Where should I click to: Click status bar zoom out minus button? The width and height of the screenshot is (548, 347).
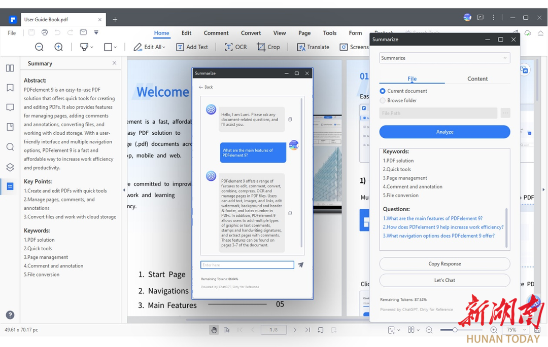429,330
